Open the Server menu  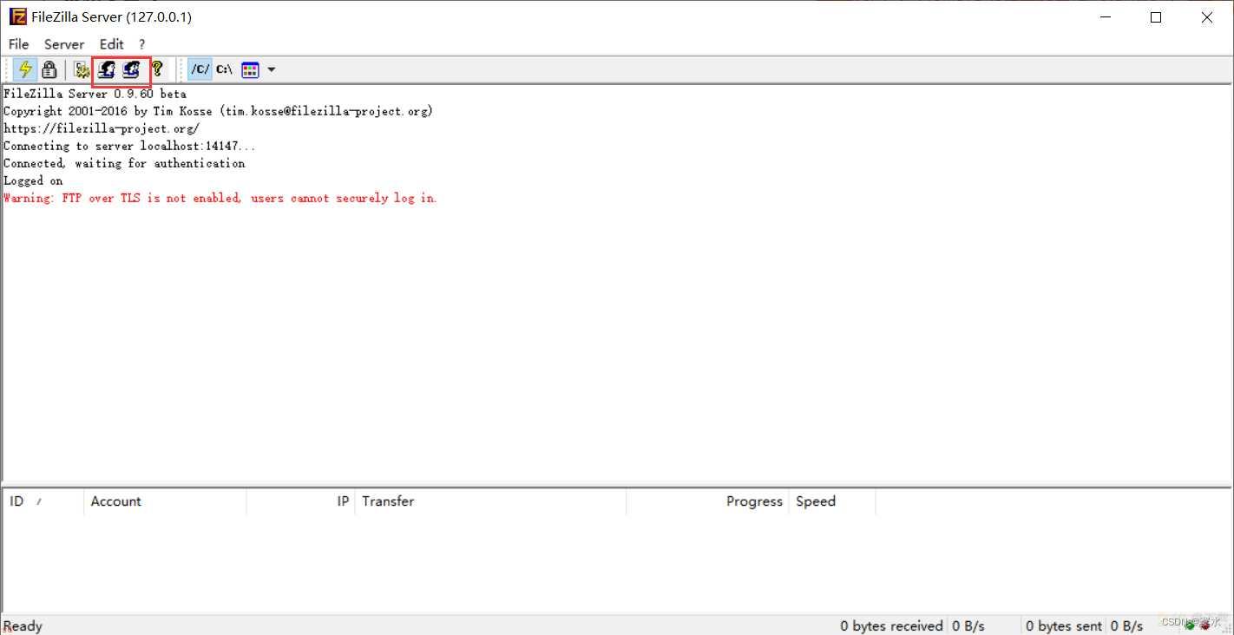[64, 44]
